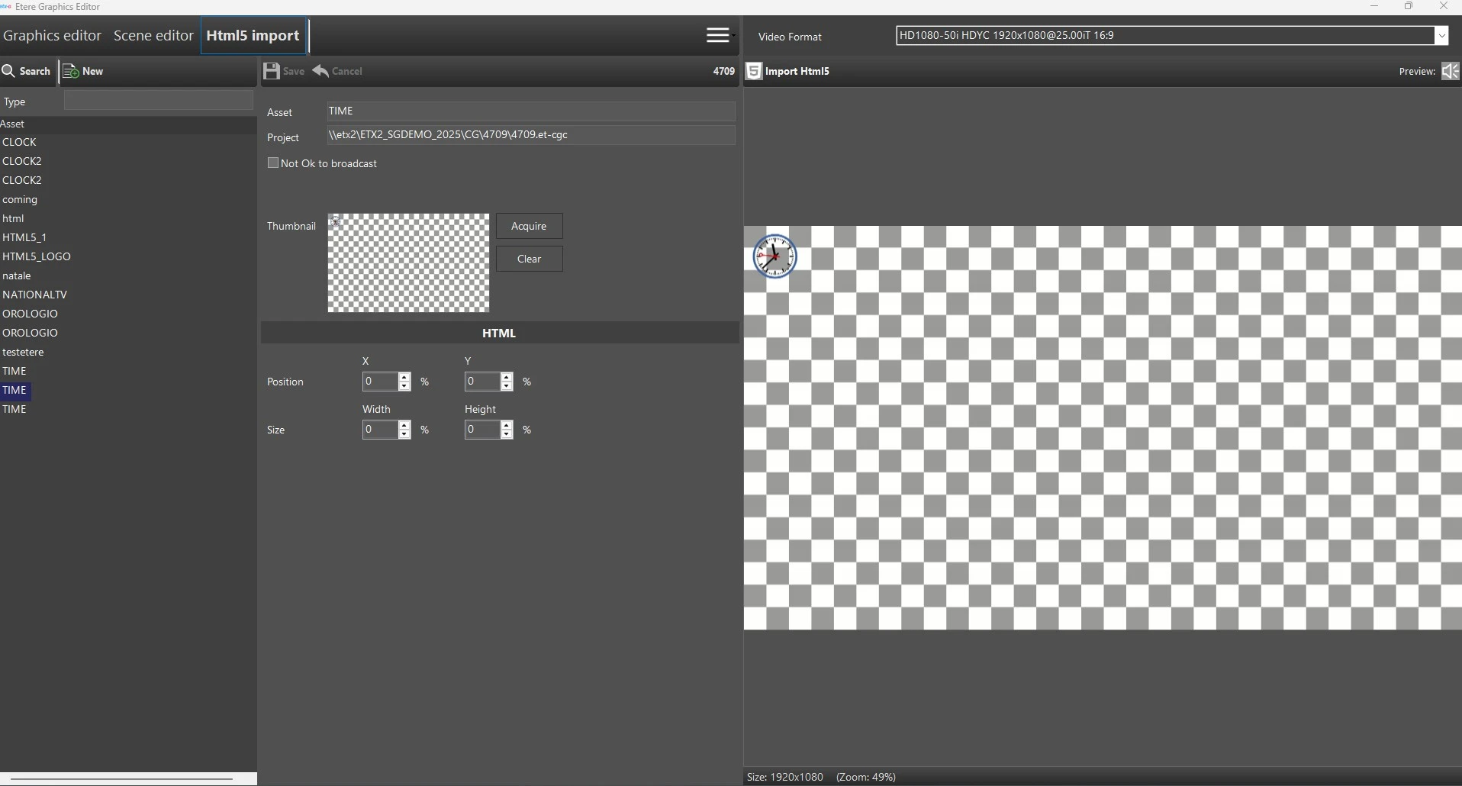Decrease the Size Height value

[507, 435]
